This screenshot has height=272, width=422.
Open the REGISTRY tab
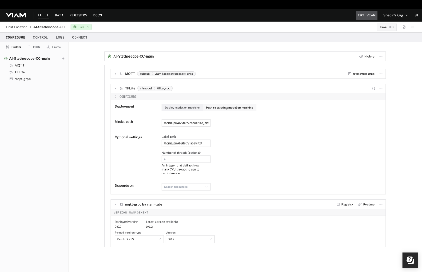pos(78,15)
